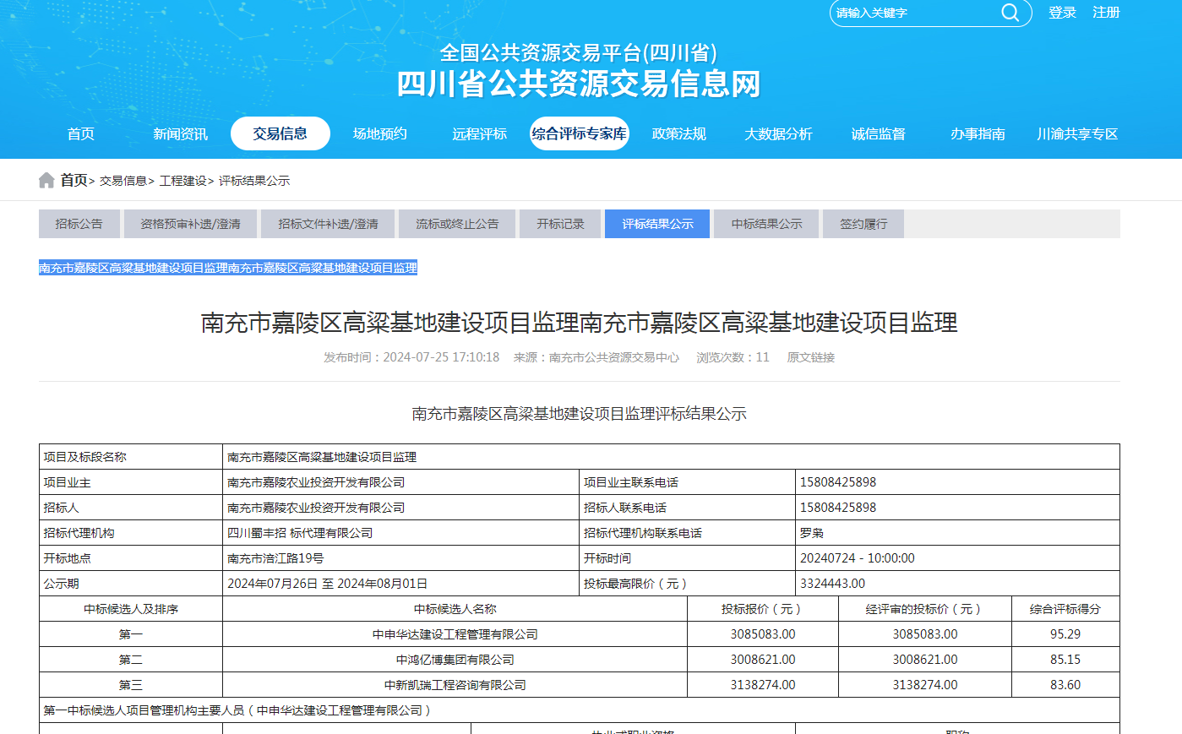Image resolution: width=1182 pixels, height=734 pixels.
Task: Switch to 开标记录 tab
Action: (560, 224)
